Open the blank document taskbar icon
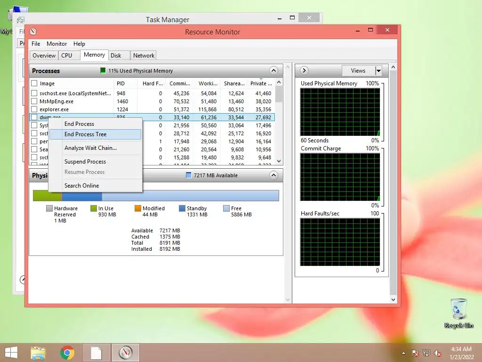482x362 pixels. pos(96,353)
